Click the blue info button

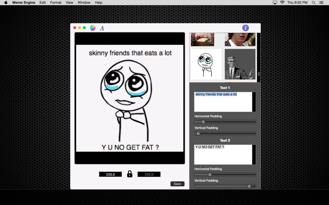pyautogui.click(x=246, y=28)
